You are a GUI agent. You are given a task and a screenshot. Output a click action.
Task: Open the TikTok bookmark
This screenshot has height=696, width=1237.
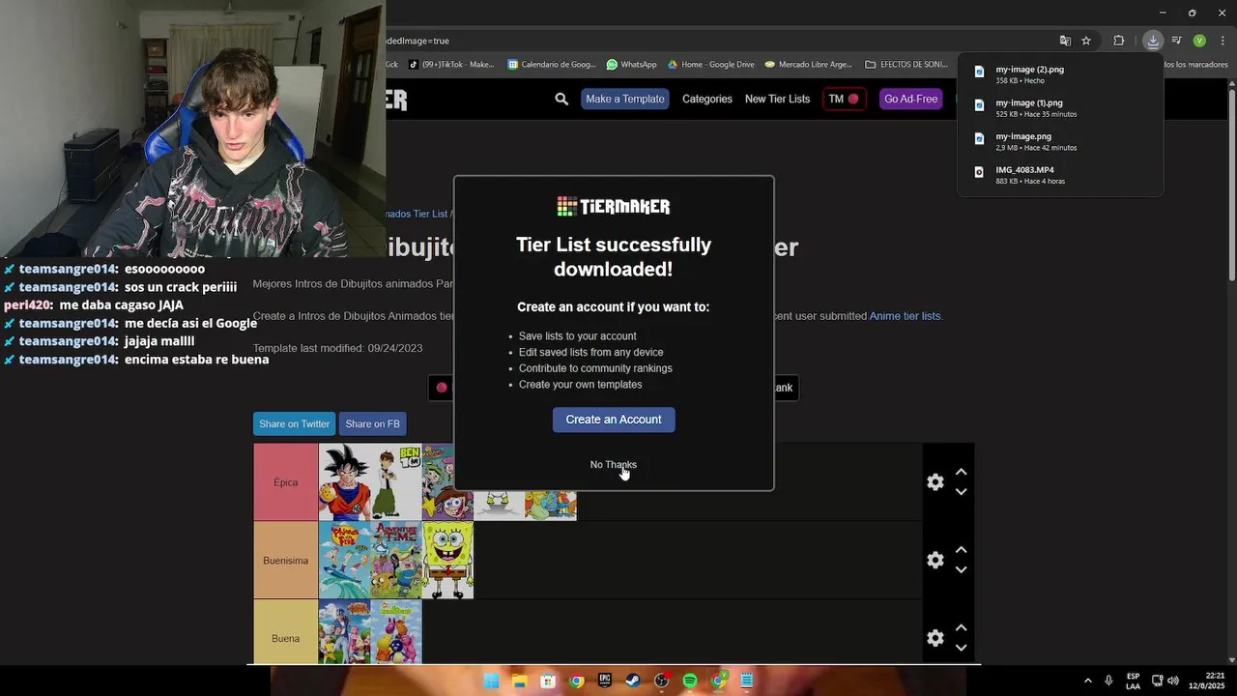pyautogui.click(x=452, y=65)
